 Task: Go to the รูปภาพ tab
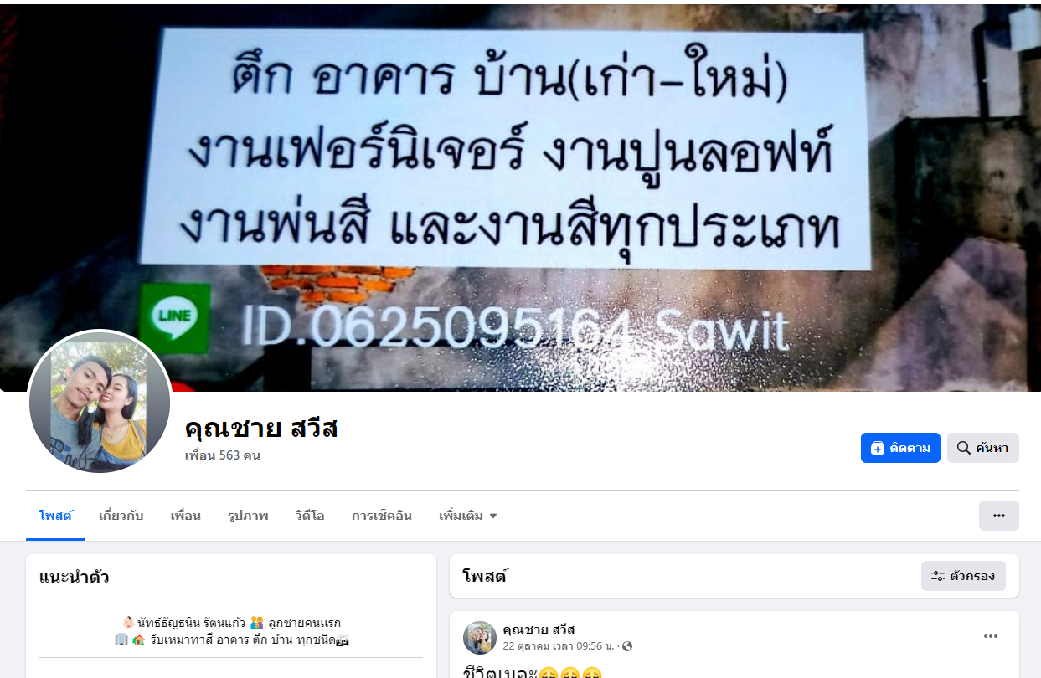(248, 516)
